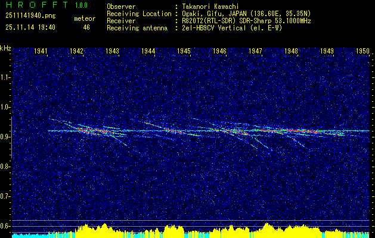Screen dimensions: 375x238
Task: Click the 1948 time marker
Action: (291, 51)
